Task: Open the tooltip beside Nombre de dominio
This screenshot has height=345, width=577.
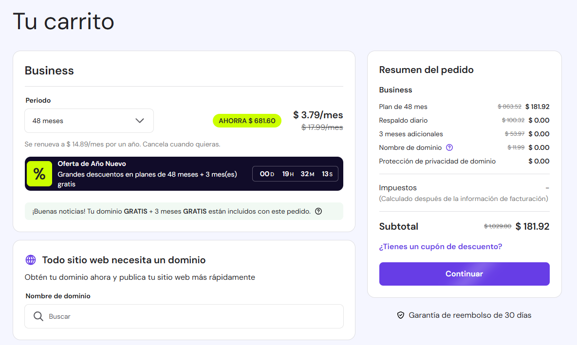Action: 449,147
